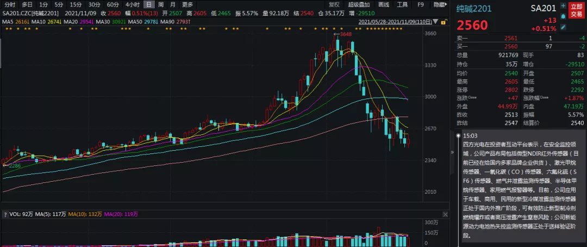The height and width of the screenshot is (247, 587).
Task: Open the 画线 drawing tools
Action: click(384, 5)
